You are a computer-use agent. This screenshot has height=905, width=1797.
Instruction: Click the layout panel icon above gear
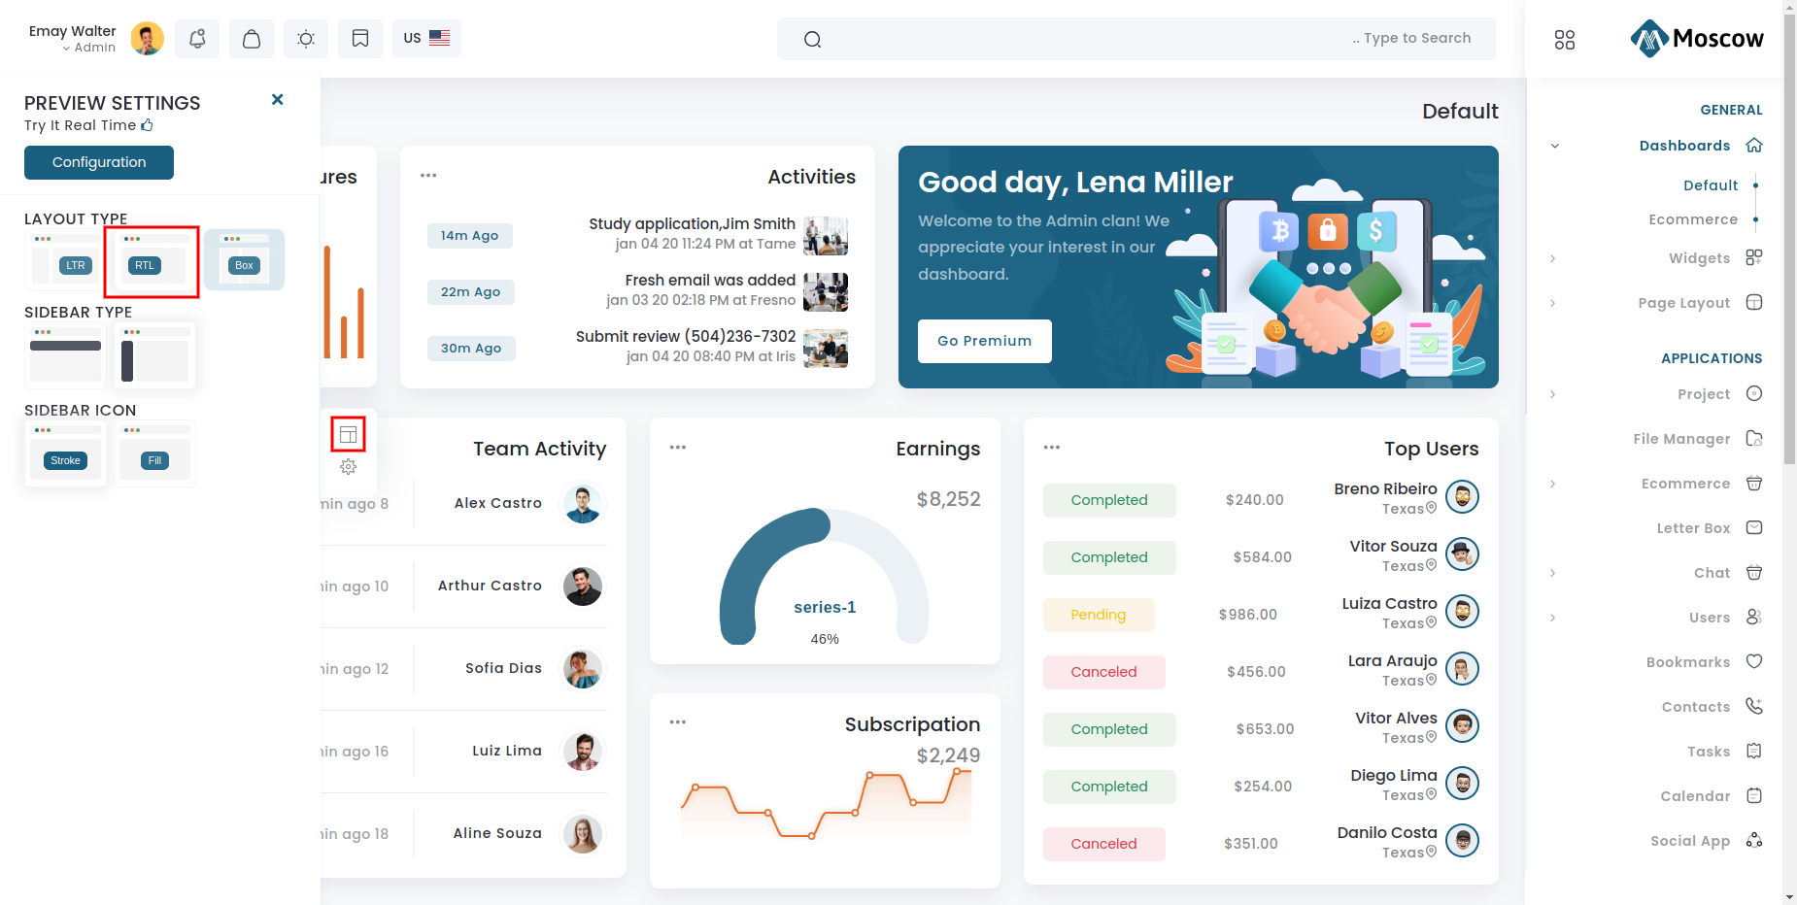coord(349,434)
